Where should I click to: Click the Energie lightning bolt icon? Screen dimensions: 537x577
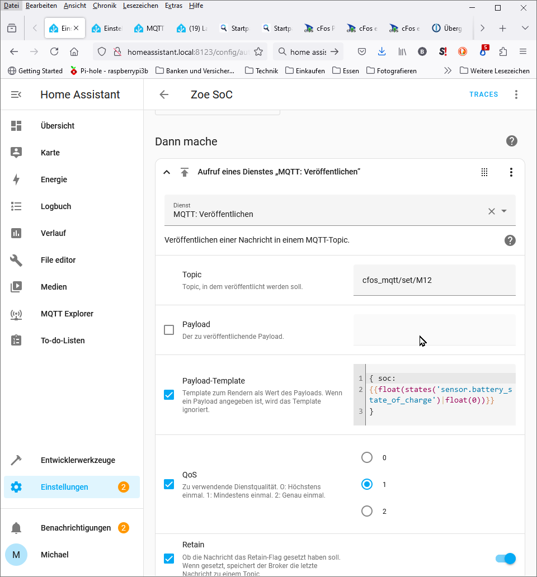16,179
